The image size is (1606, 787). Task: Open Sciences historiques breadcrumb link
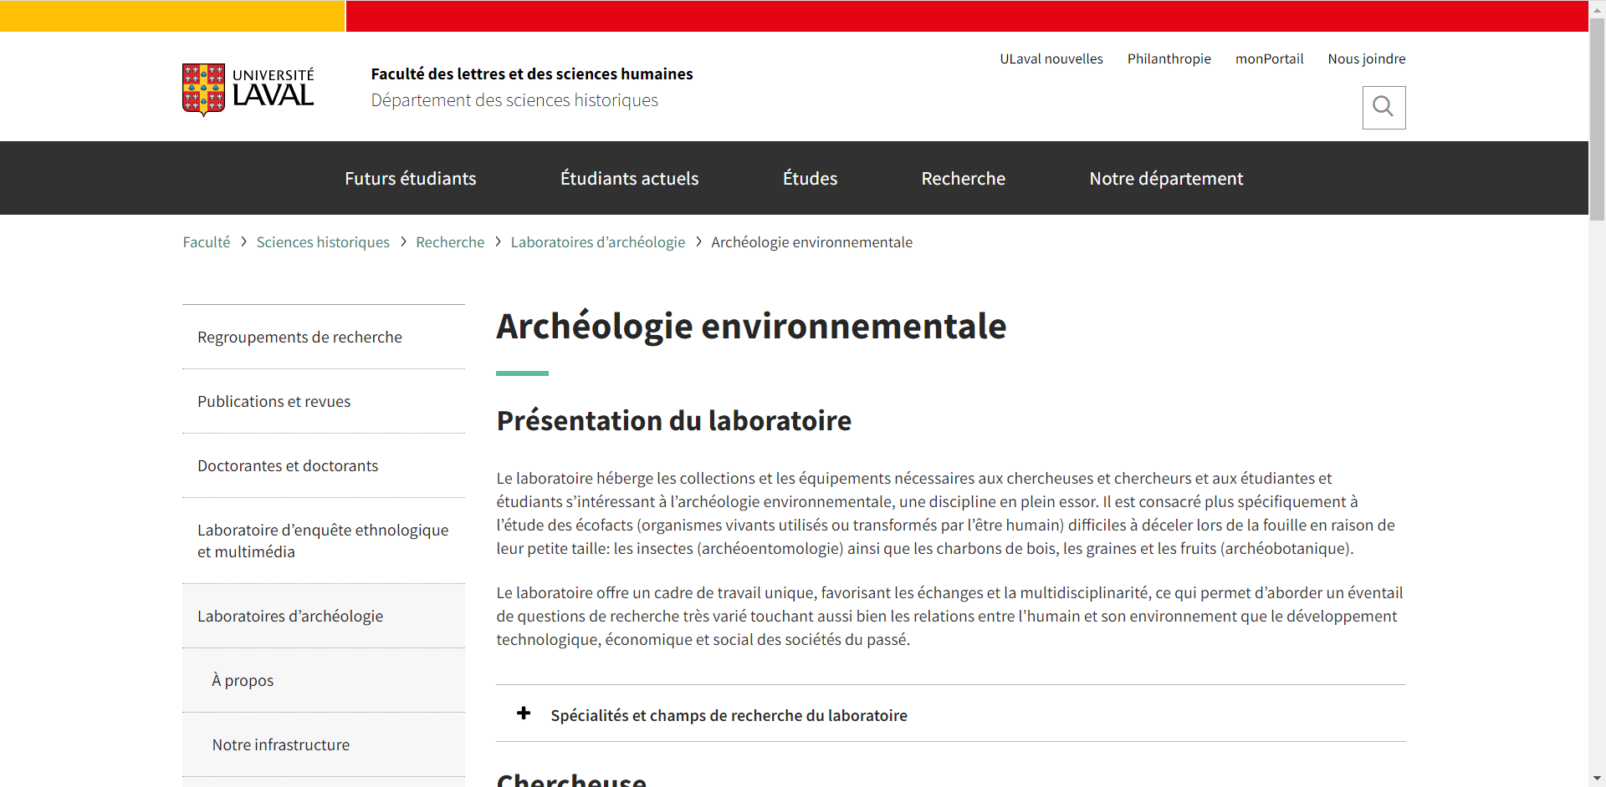323,242
